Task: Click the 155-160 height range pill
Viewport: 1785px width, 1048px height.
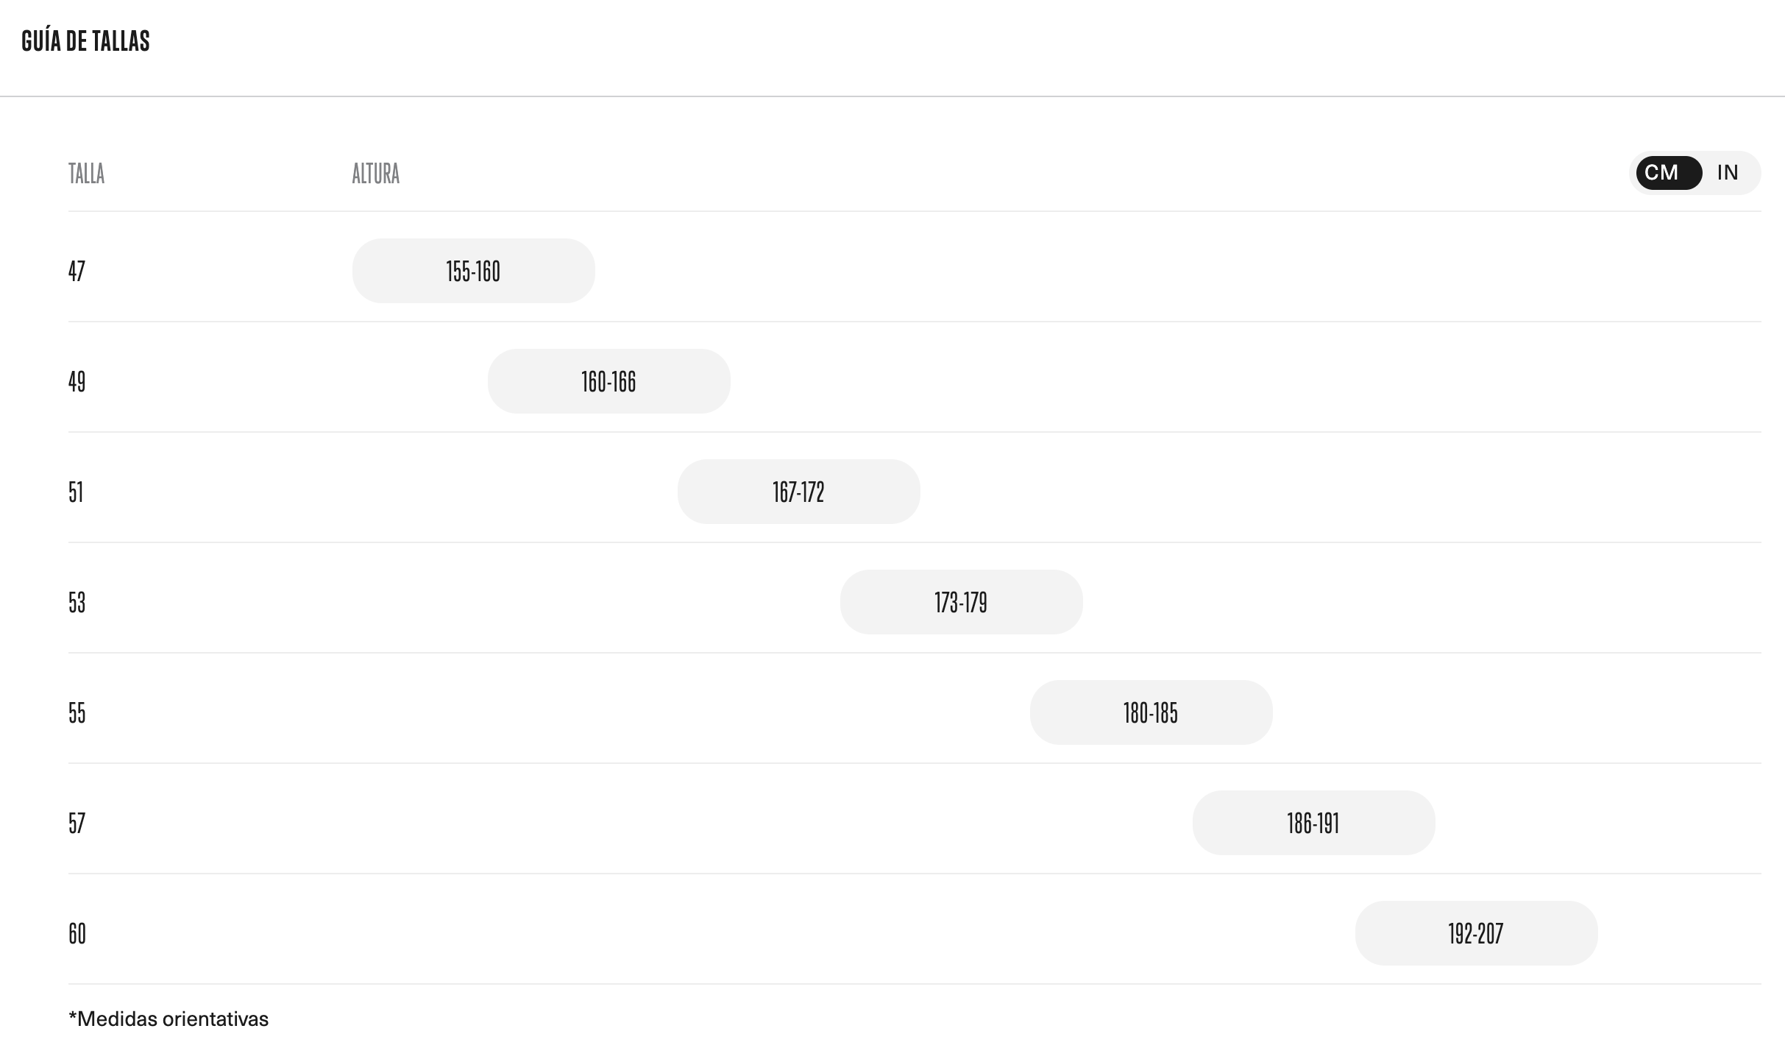Action: coord(473,271)
